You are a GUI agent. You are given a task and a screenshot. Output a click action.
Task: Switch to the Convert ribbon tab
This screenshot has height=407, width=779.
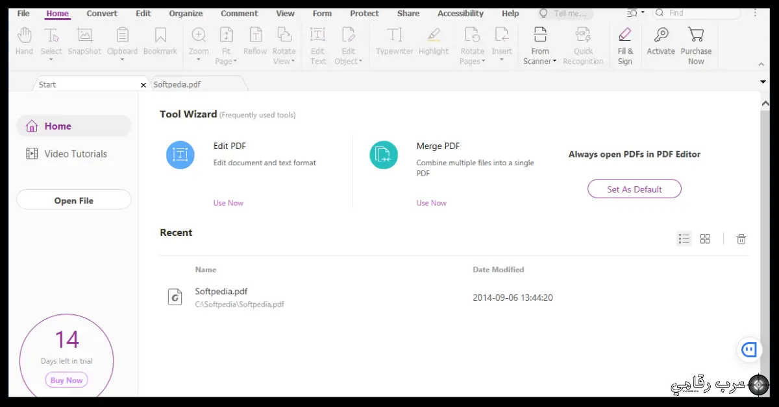(101, 13)
